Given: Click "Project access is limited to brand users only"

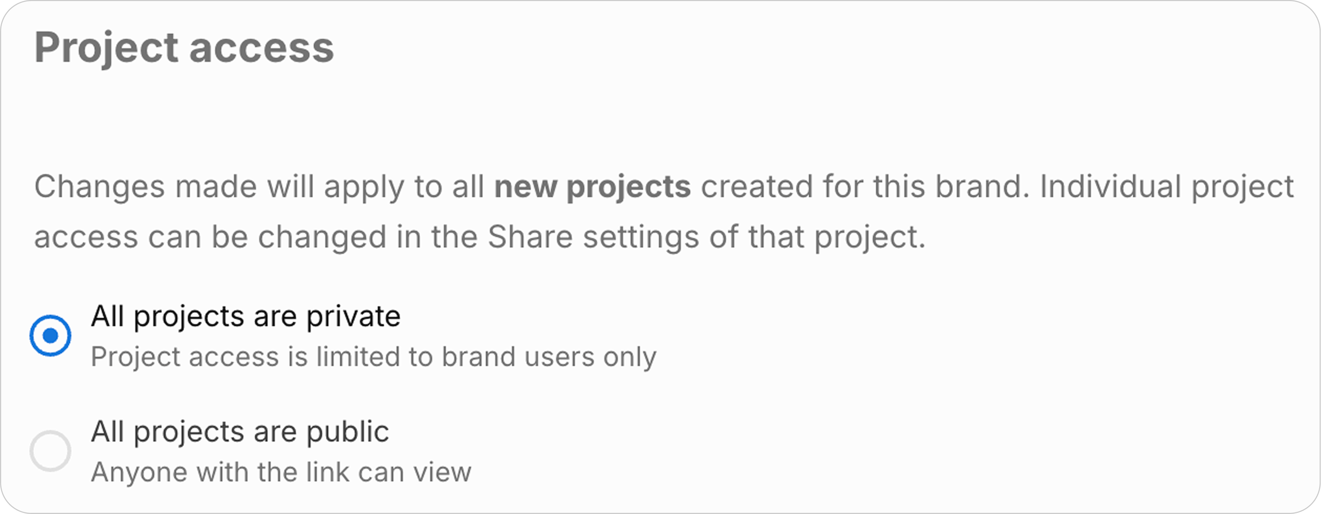Looking at the screenshot, I should pyautogui.click(x=373, y=356).
